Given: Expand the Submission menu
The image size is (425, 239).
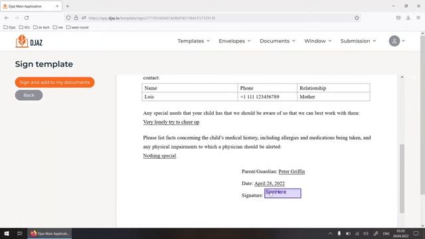Looking at the screenshot, I should (358, 41).
